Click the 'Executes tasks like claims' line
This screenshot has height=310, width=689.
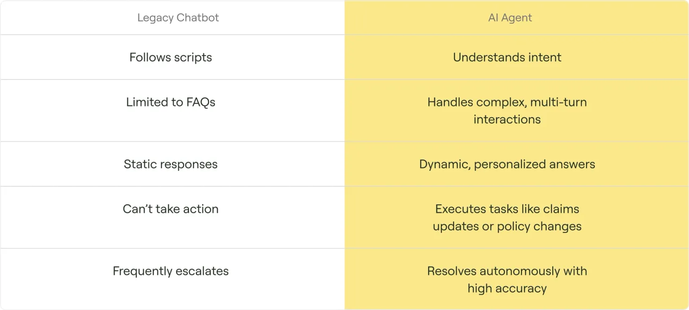[x=507, y=209]
